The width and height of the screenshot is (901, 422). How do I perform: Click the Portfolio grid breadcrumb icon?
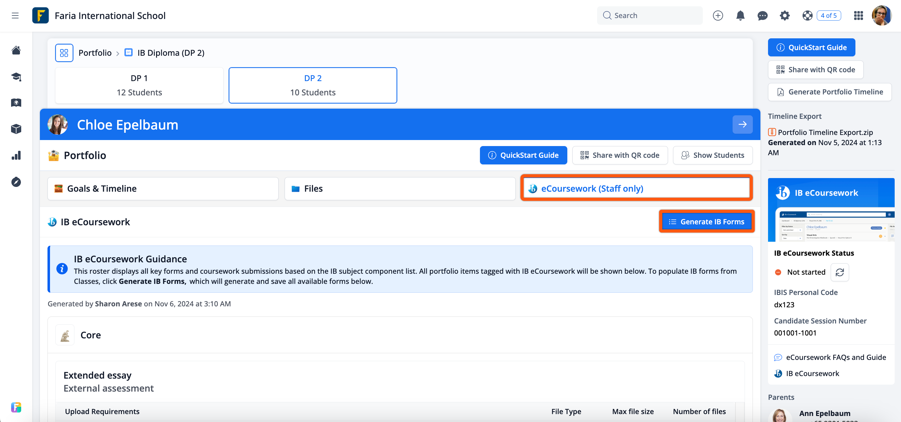click(x=64, y=53)
